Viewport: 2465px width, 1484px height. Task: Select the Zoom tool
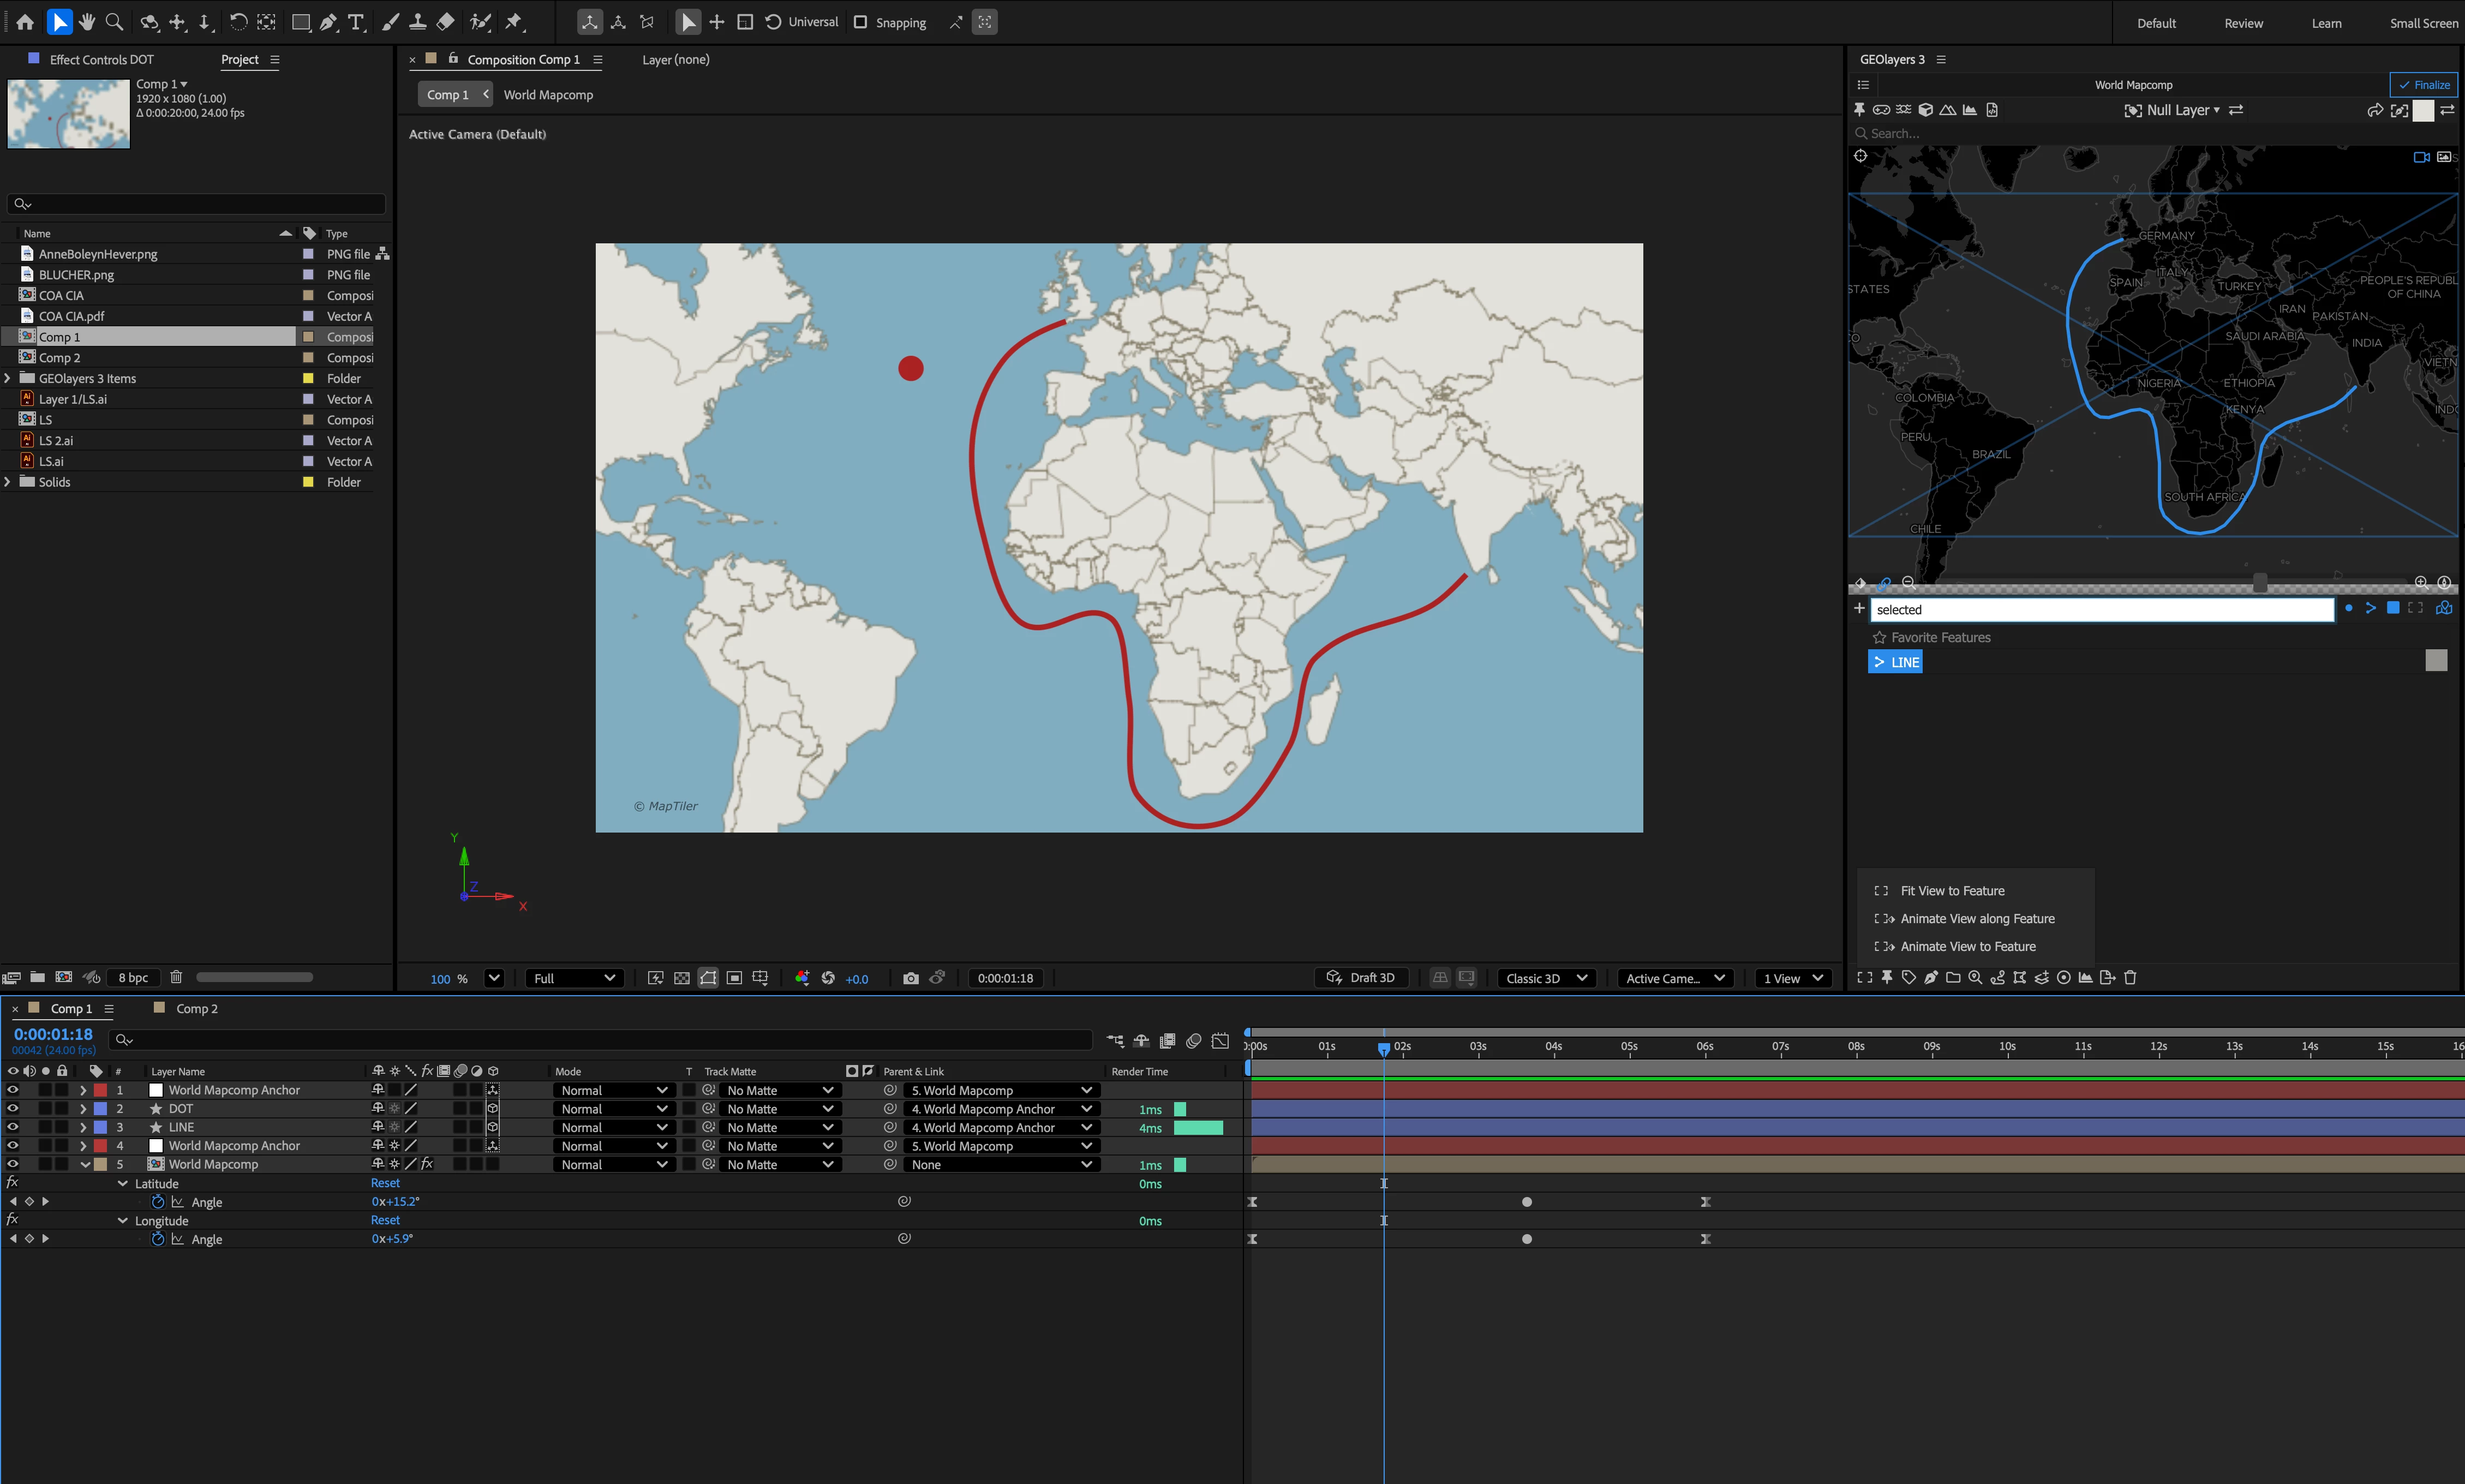(114, 21)
